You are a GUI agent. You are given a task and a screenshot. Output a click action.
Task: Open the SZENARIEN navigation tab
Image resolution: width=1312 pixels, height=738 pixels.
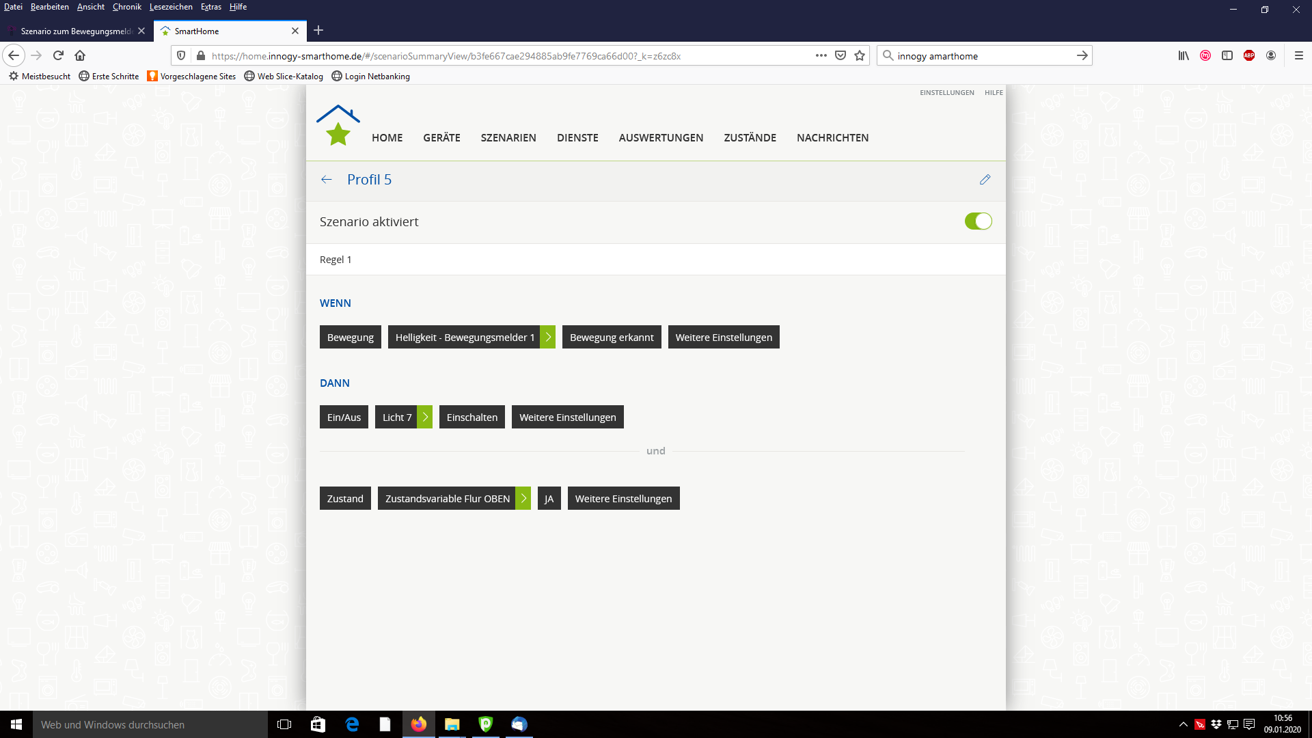[x=508, y=137]
